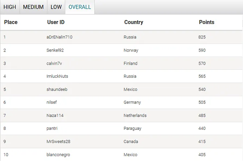Click the User ID column header
243x161 pixels.
(56, 22)
